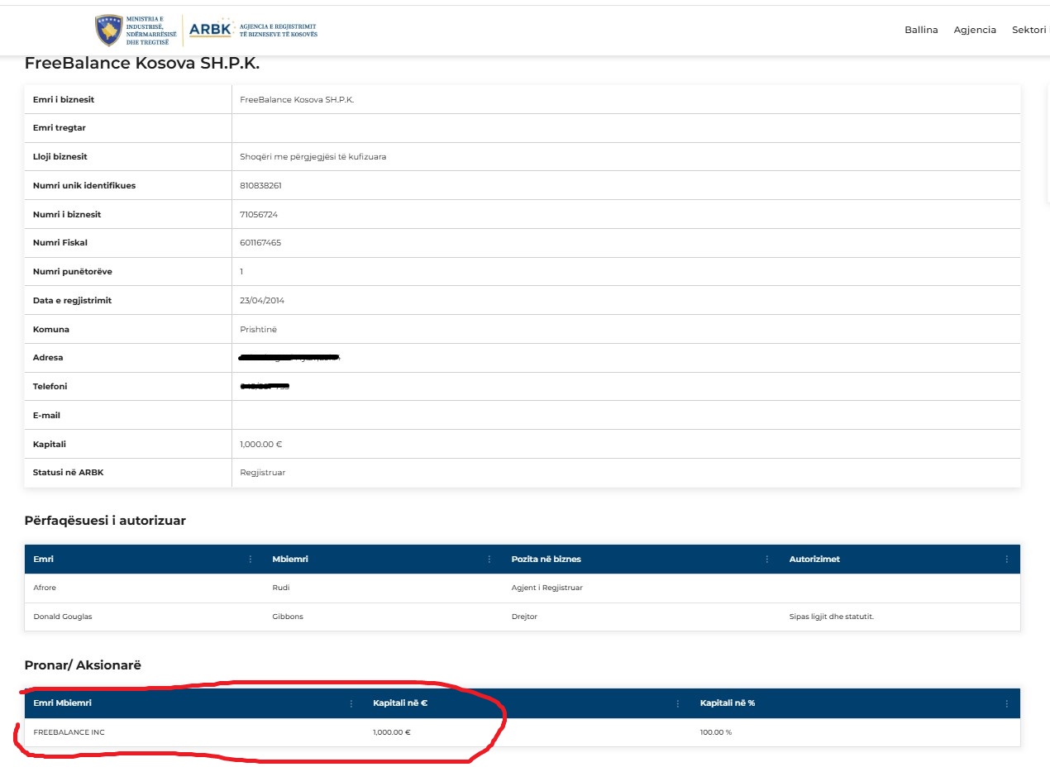Select the 1,000.00 € value in Kapitali row
1050x767 pixels.
[x=261, y=445]
